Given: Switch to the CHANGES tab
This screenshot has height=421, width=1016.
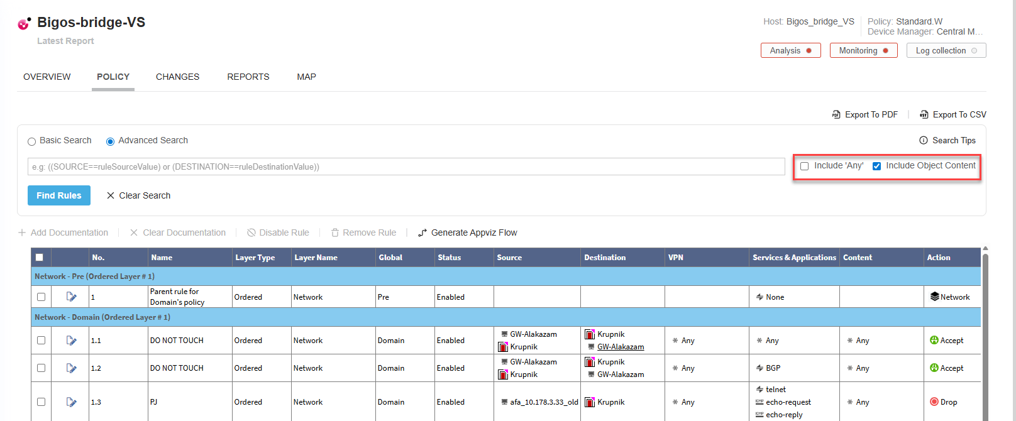Looking at the screenshot, I should click(177, 77).
